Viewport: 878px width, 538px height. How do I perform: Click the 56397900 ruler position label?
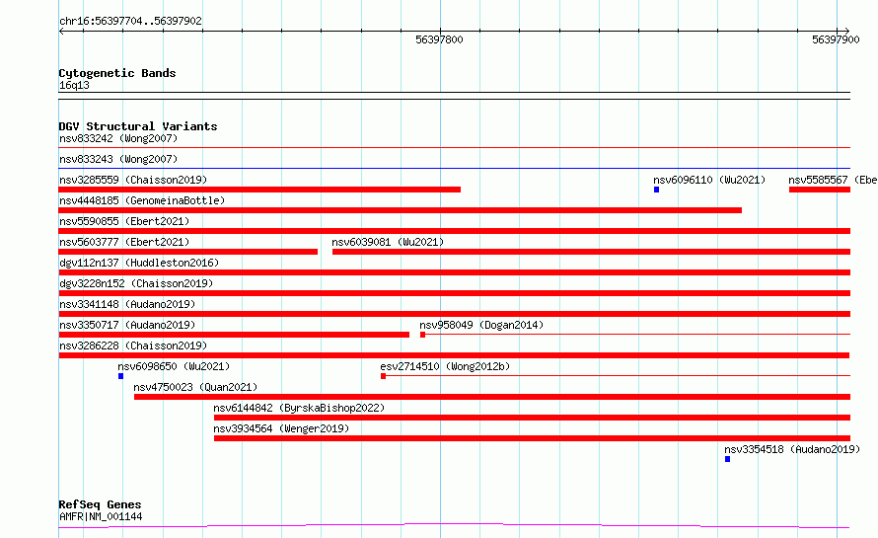click(x=836, y=39)
